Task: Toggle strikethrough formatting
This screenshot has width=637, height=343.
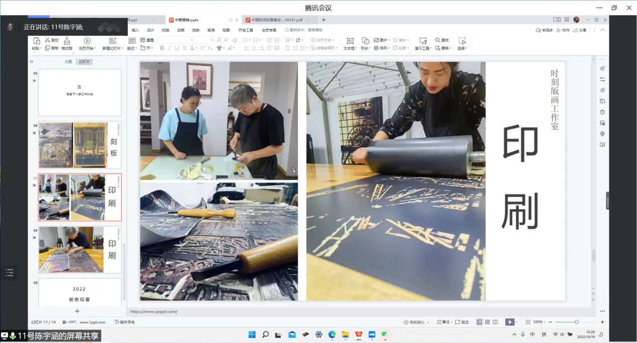Action: click(184, 48)
